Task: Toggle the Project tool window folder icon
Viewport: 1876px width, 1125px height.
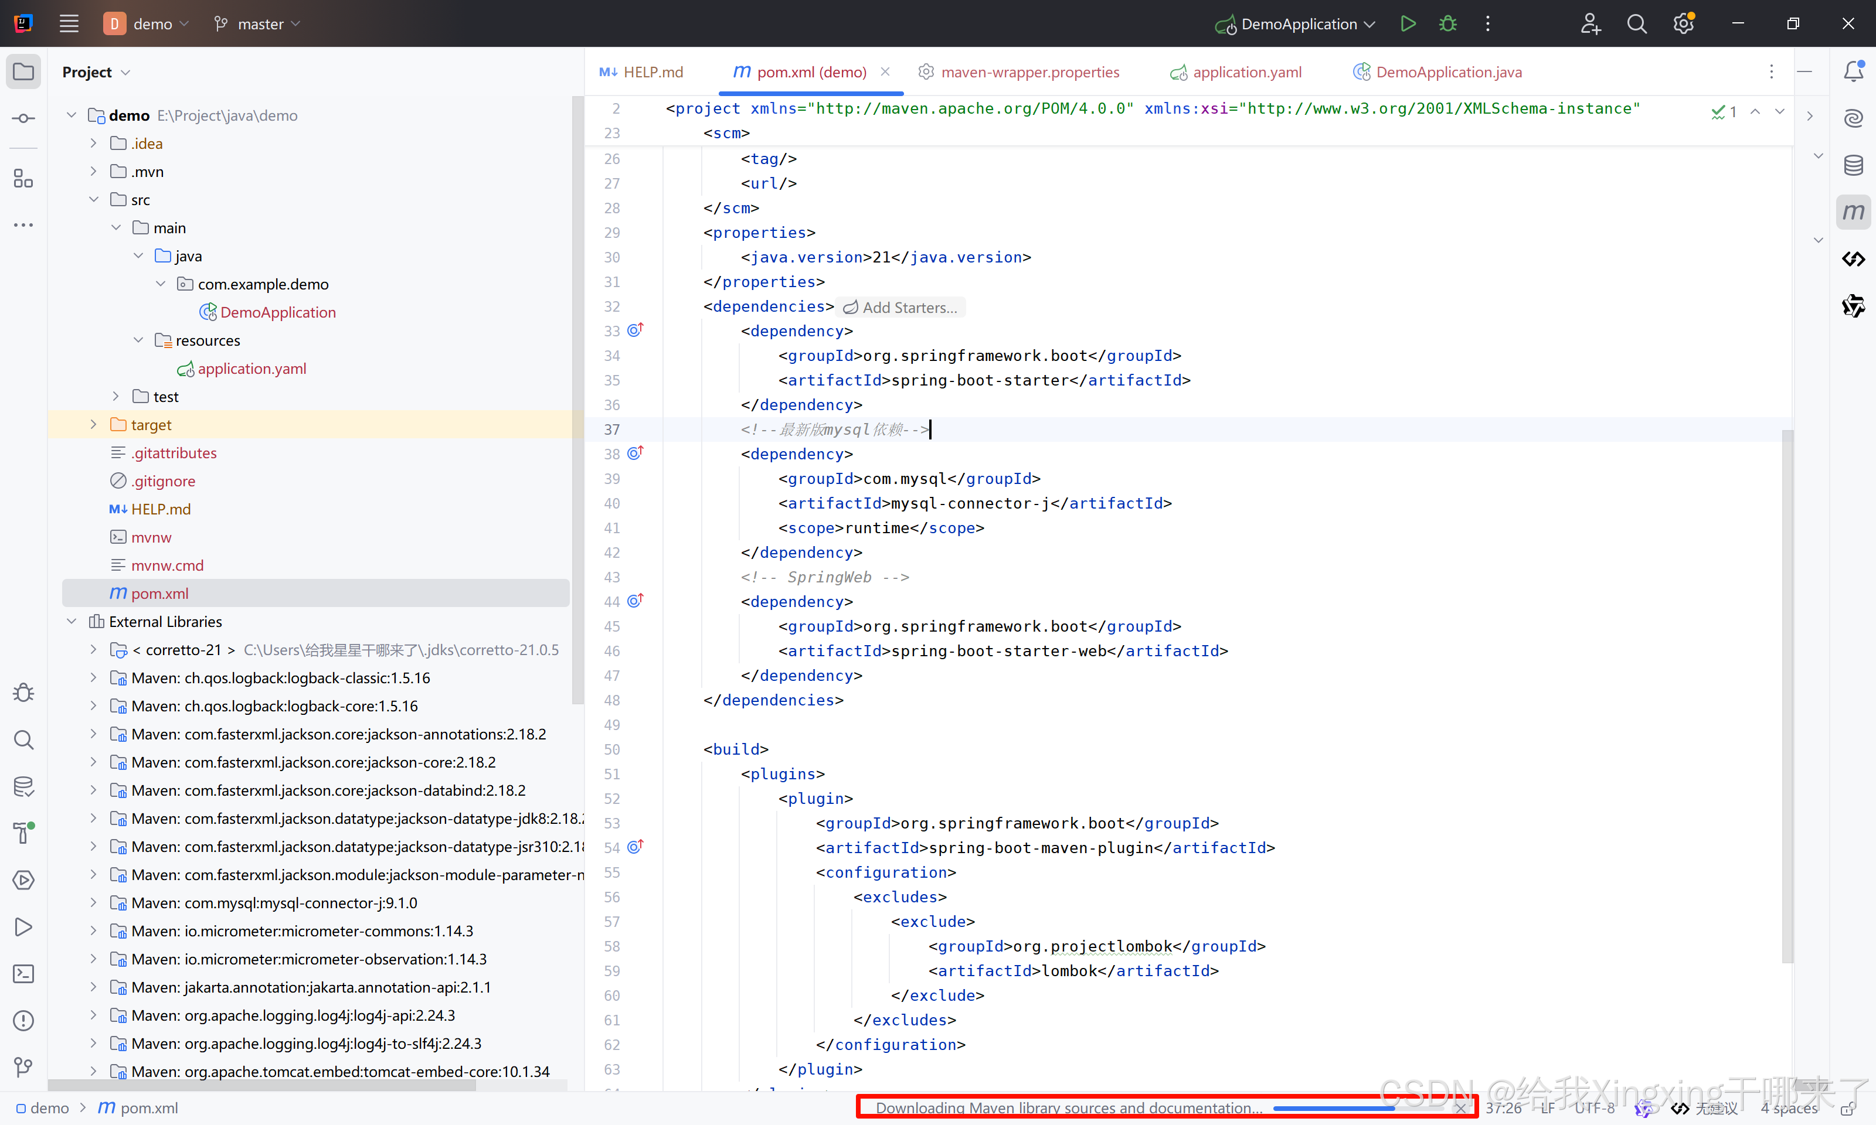Action: [23, 72]
